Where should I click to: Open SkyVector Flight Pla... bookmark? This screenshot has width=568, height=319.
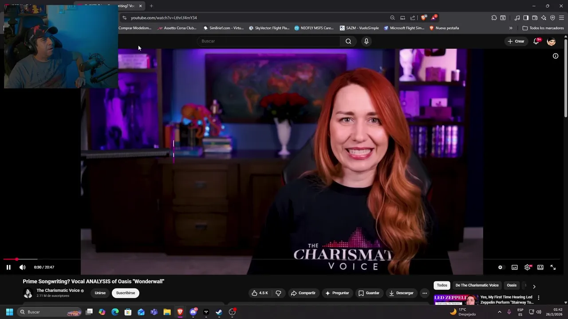pos(269,28)
